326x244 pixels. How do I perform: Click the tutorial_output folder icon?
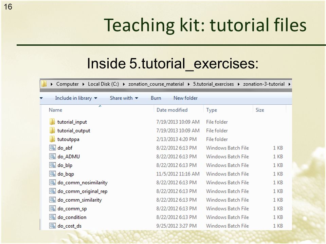coord(52,130)
